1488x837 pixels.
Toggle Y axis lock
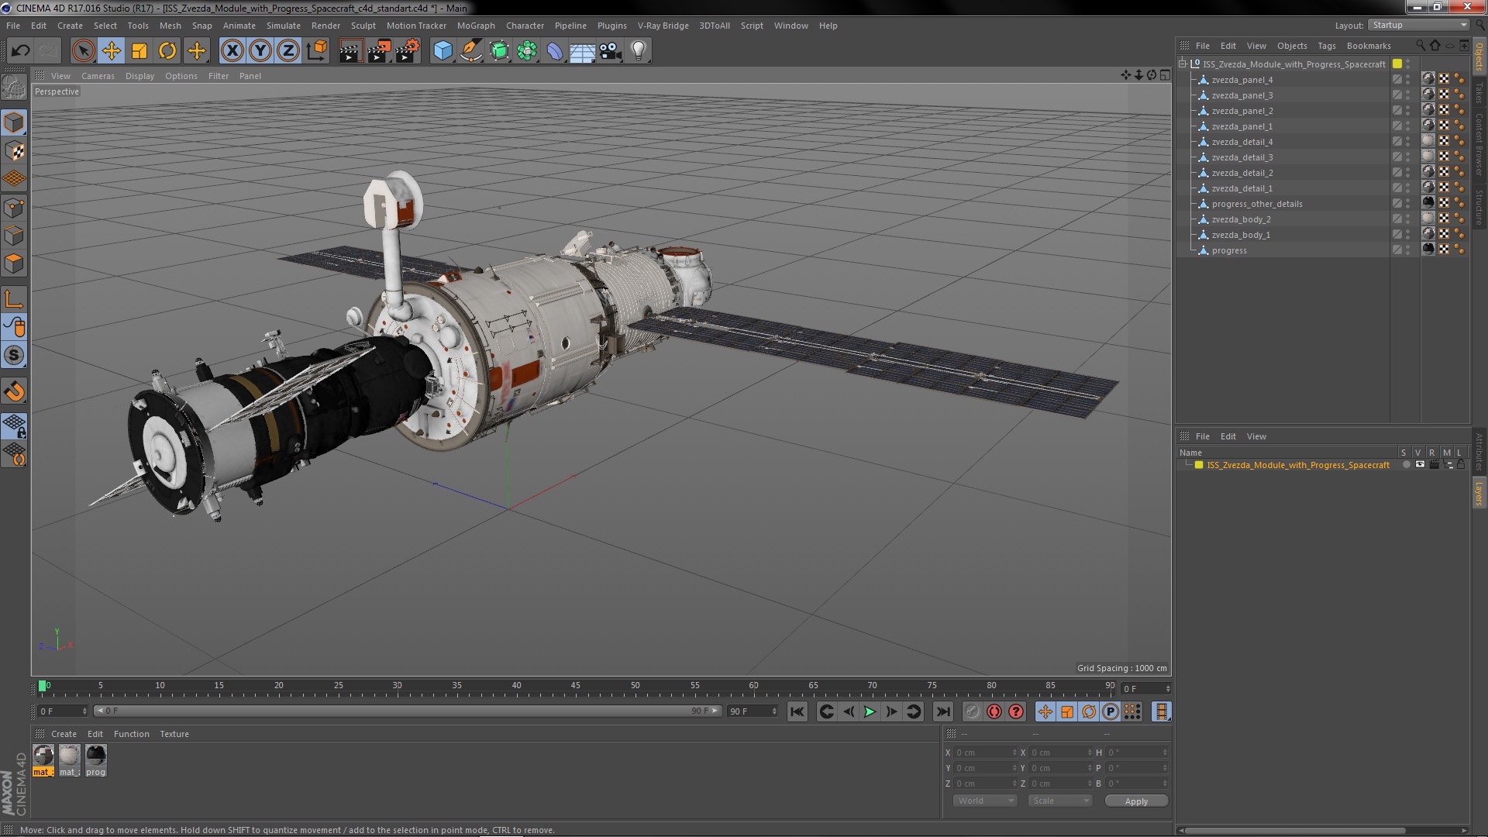pyautogui.click(x=260, y=51)
